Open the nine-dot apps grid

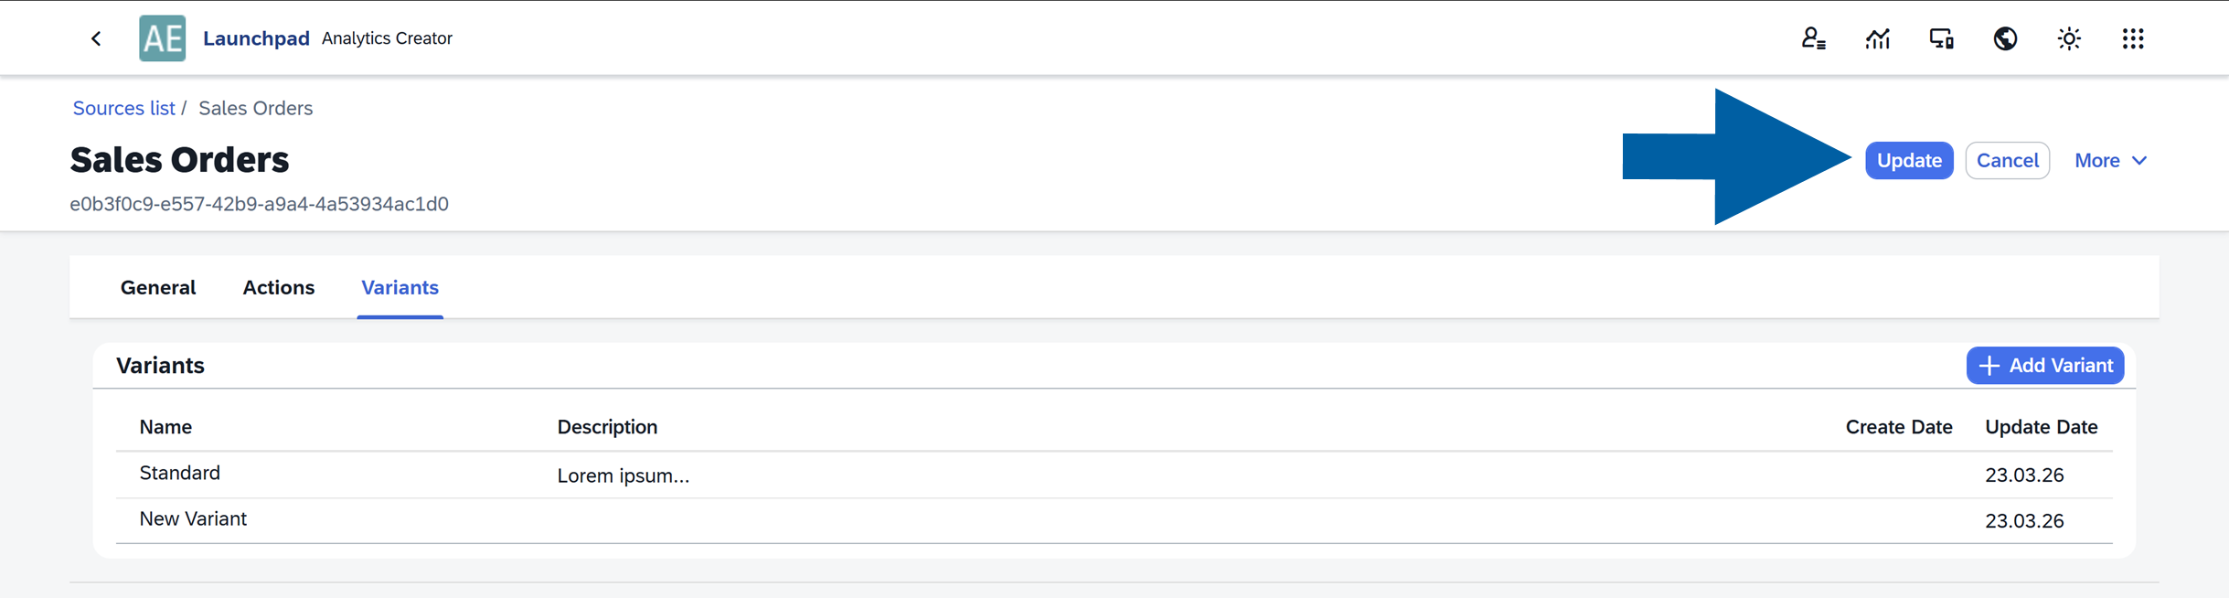(2133, 38)
